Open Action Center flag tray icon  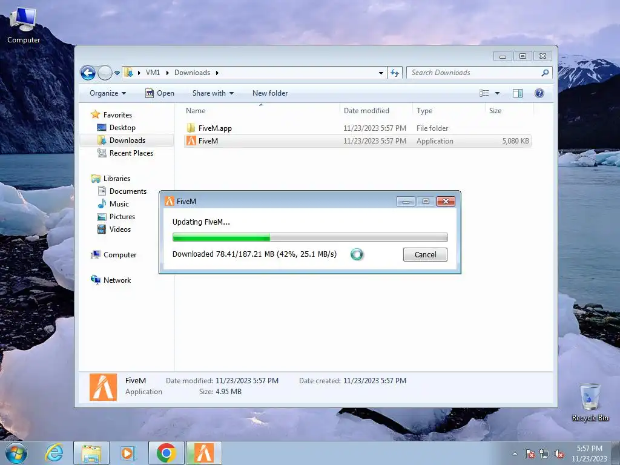(530, 453)
